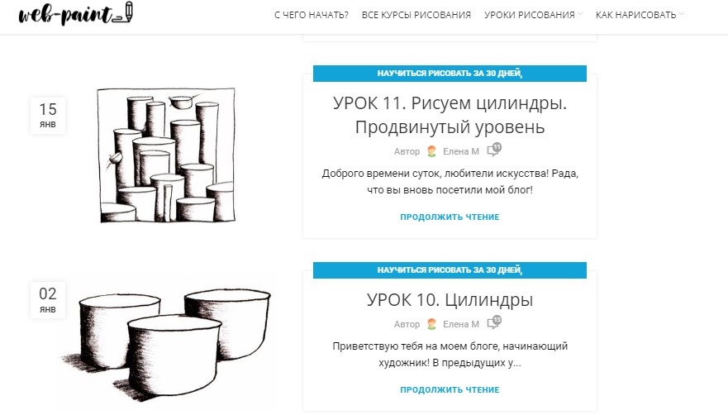Continue reading Урок 11 post
This screenshot has height=415, width=728.
(x=450, y=217)
